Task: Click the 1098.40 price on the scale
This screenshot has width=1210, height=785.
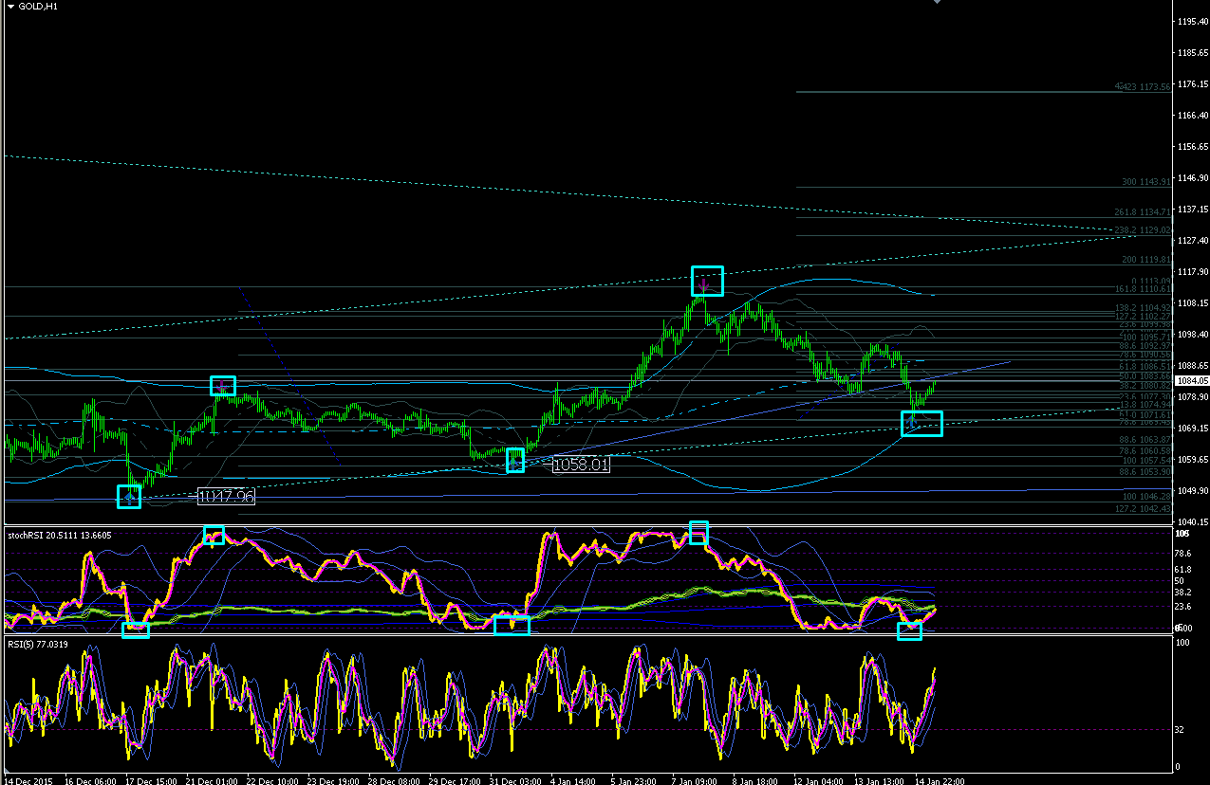Action: point(1191,335)
